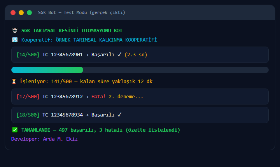Select the [18/500] log row
The width and height of the screenshot is (280, 167).
140,115
